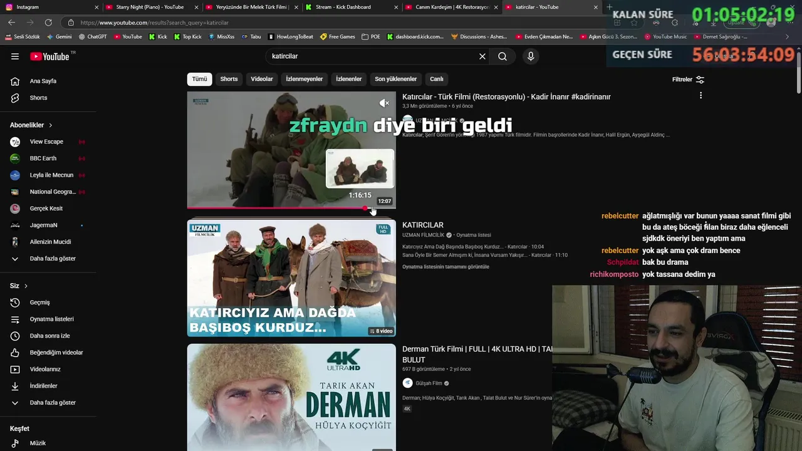This screenshot has height=451, width=802.
Task: Switch to Canım Kardeşim 4K tab
Action: click(x=452, y=7)
